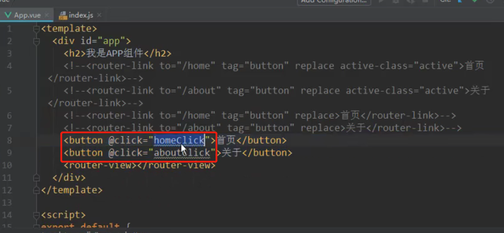Toggle fold marker at closing </div> line 11
The height and width of the screenshot is (233, 504).
[36, 177]
